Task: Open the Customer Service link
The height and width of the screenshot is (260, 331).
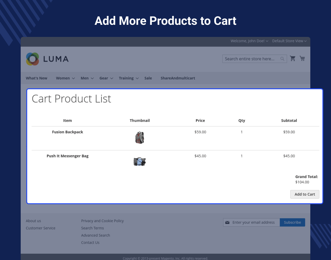Action: click(40, 228)
